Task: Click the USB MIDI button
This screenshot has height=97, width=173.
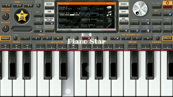Action: click(x=38, y=23)
